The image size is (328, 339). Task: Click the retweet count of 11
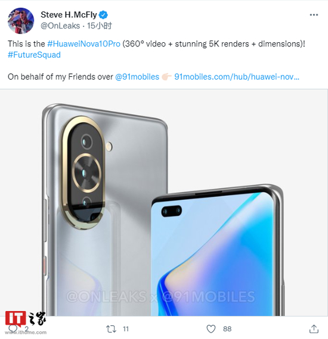tap(126, 329)
